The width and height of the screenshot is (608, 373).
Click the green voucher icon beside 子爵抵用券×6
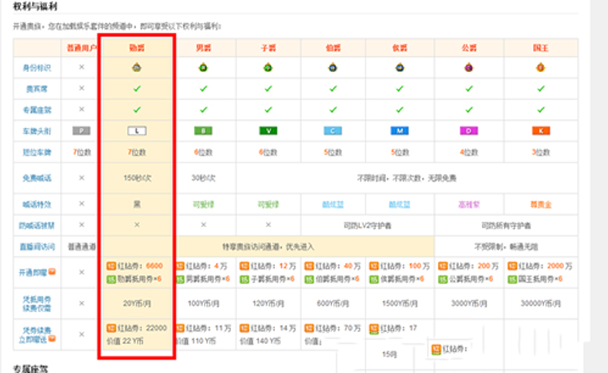[244, 279]
